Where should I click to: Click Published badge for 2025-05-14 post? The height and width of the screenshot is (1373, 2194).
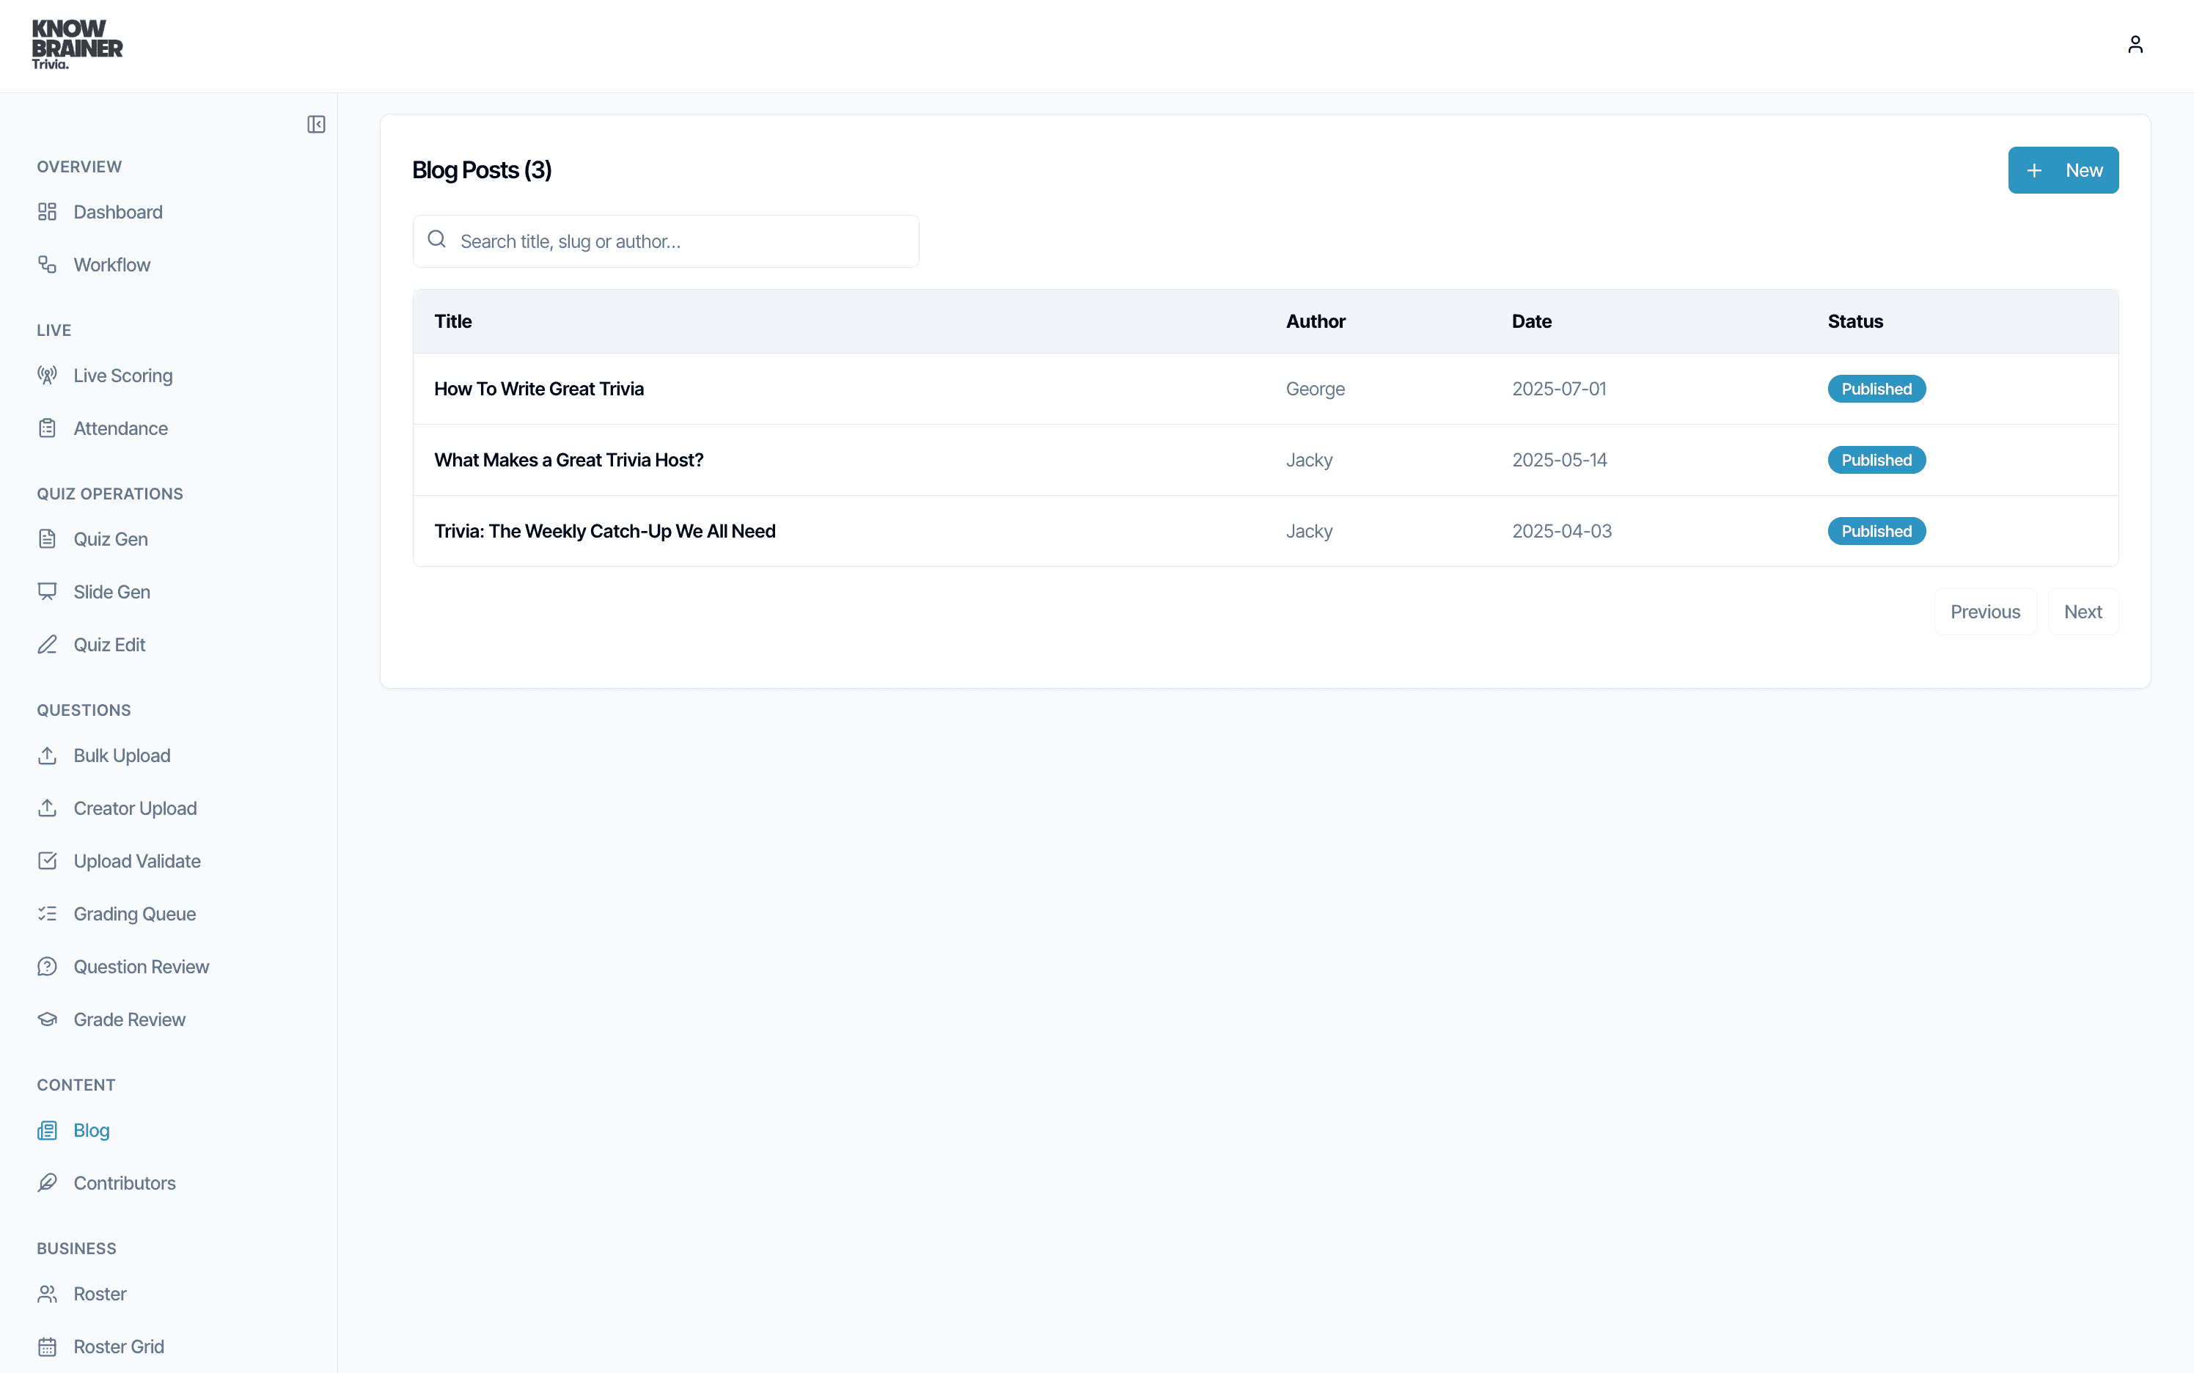(x=1875, y=459)
